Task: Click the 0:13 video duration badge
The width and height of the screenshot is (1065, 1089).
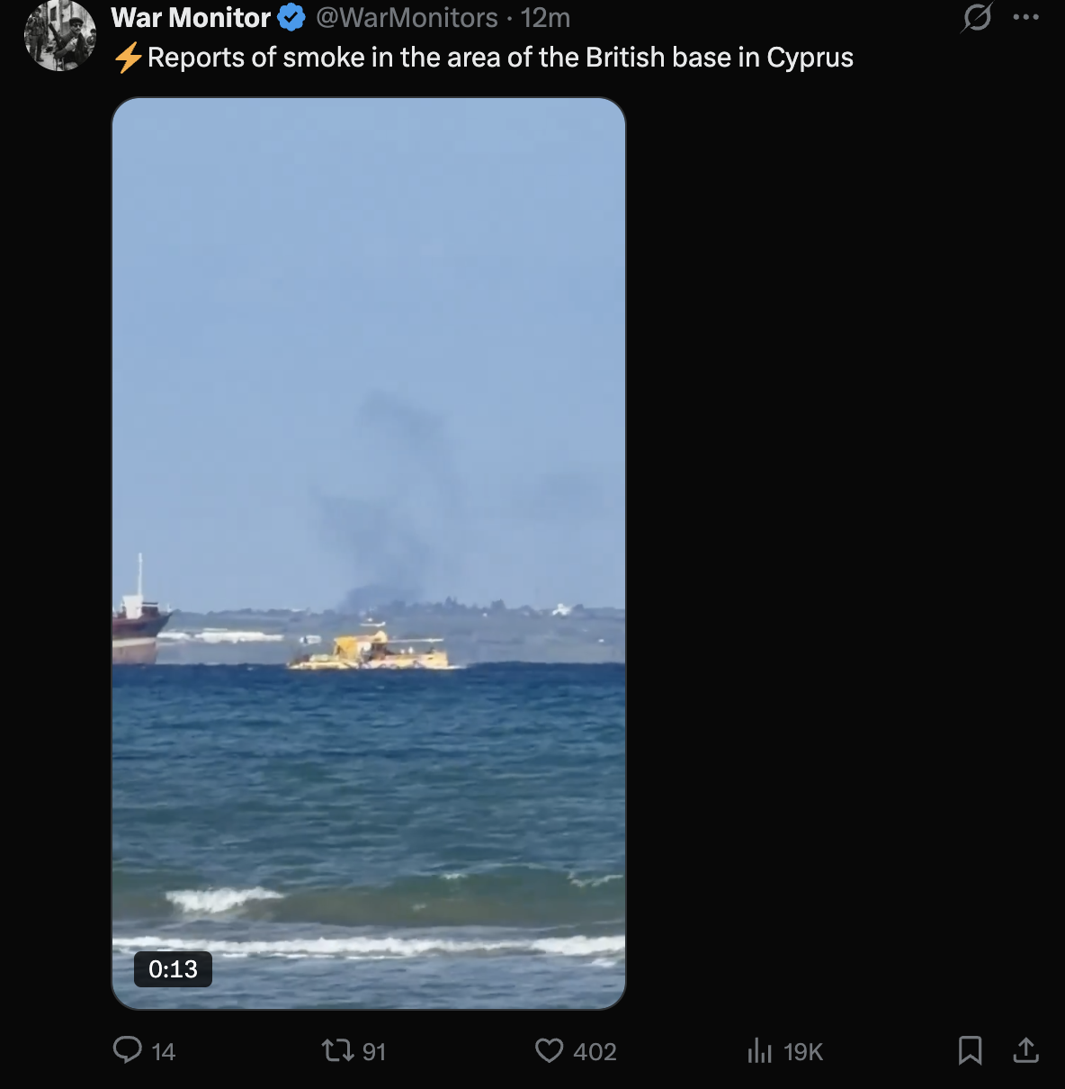Action: [173, 969]
